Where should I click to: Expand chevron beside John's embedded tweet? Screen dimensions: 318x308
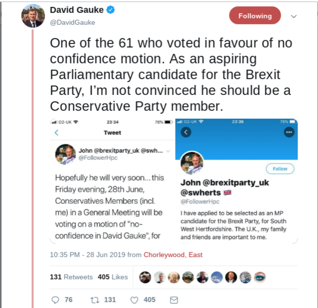click(x=169, y=151)
